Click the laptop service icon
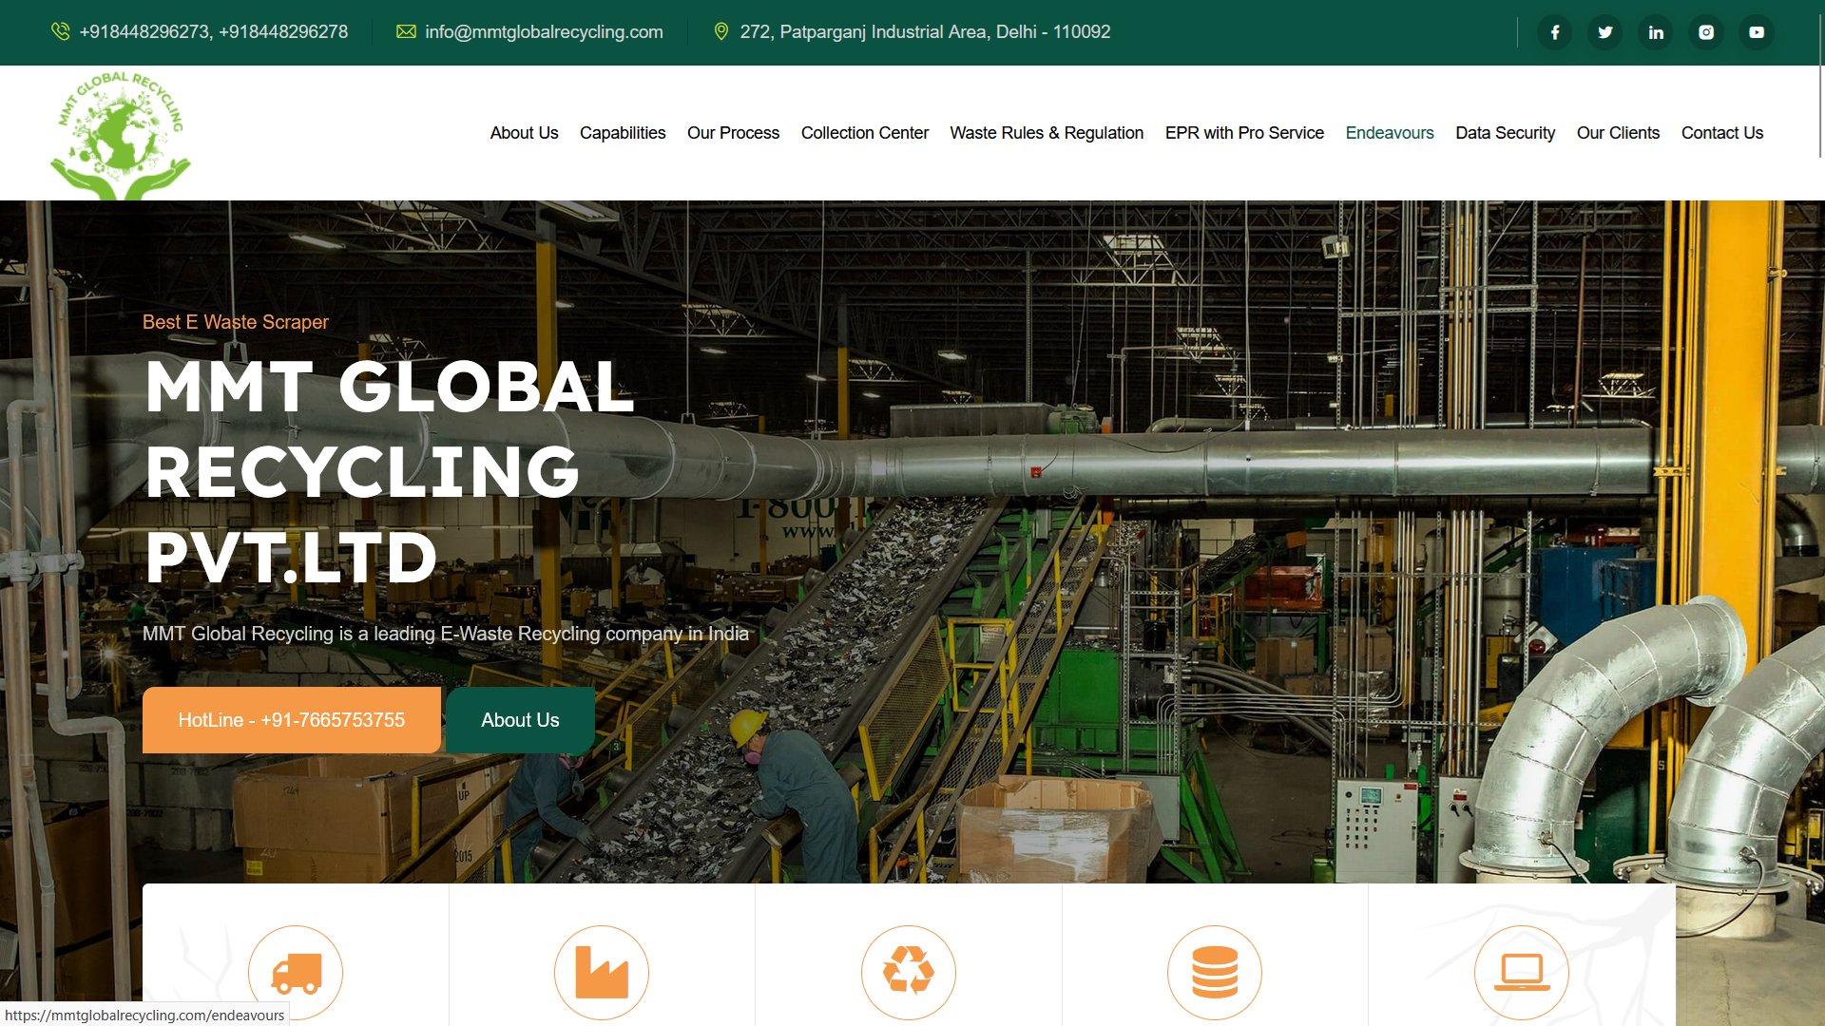 1522,972
